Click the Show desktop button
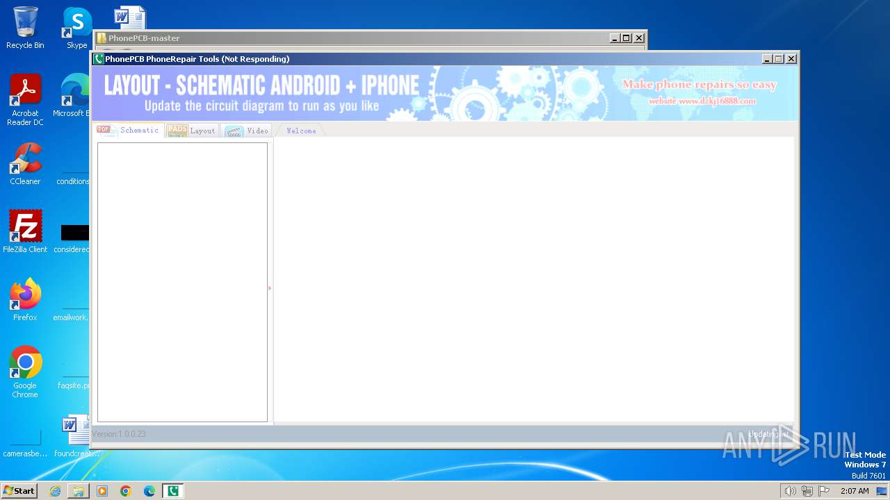The image size is (890, 500). pyautogui.click(x=882, y=491)
